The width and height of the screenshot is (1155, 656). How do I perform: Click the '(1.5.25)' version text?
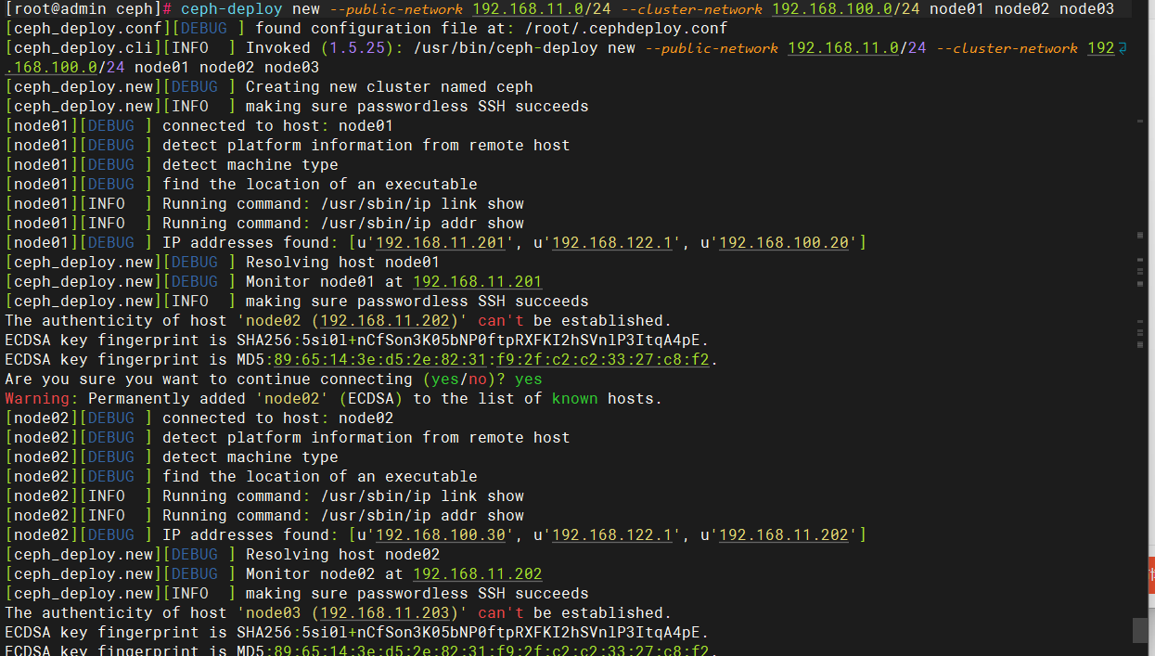click(x=362, y=47)
